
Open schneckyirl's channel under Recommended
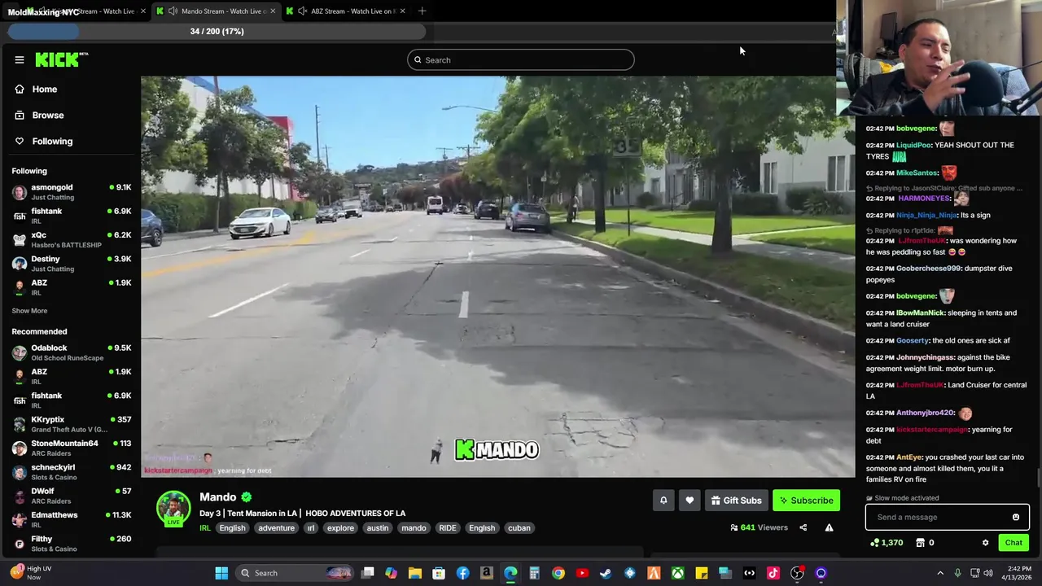71,472
